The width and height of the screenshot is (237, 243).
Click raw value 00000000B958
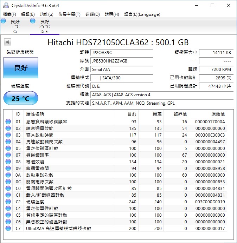click(x=210, y=169)
